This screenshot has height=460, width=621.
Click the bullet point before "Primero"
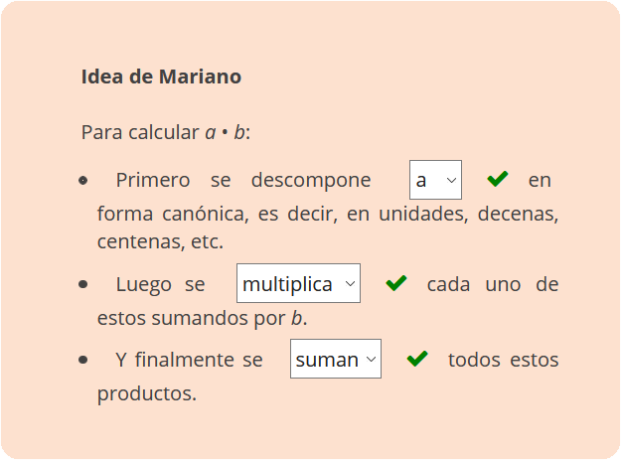point(83,181)
